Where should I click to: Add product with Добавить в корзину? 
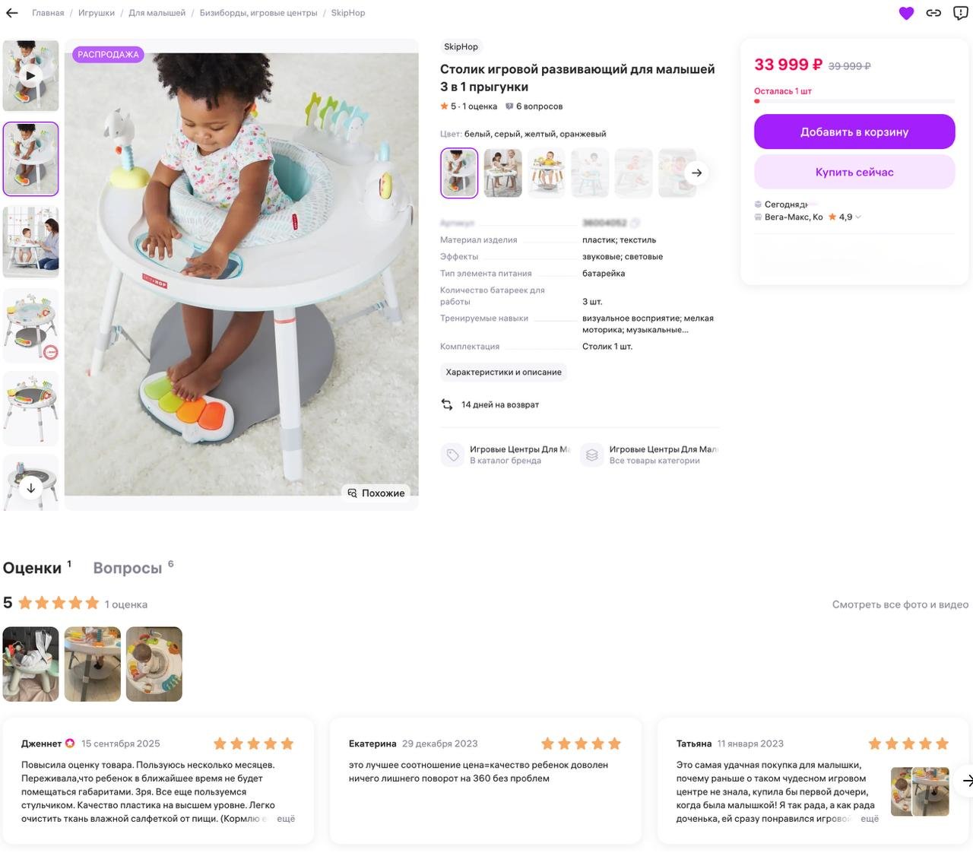(x=854, y=132)
